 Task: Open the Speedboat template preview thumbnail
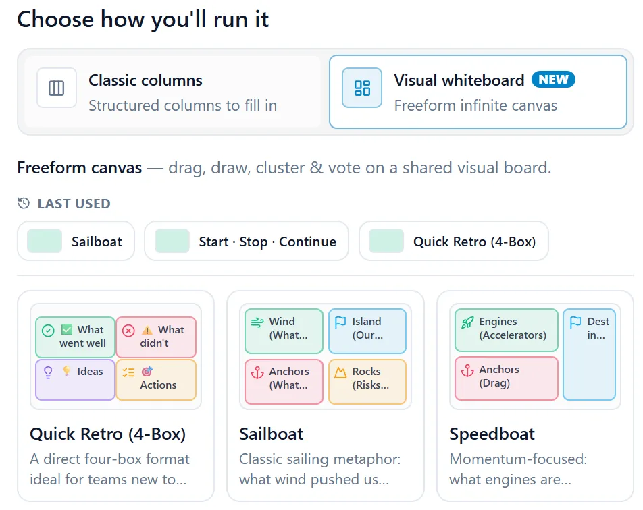pyautogui.click(x=535, y=356)
